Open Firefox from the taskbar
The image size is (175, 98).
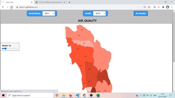[71, 95]
